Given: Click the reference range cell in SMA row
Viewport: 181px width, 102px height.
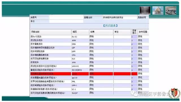Looking at the screenshot, I should pyautogui.click(x=143, y=44).
